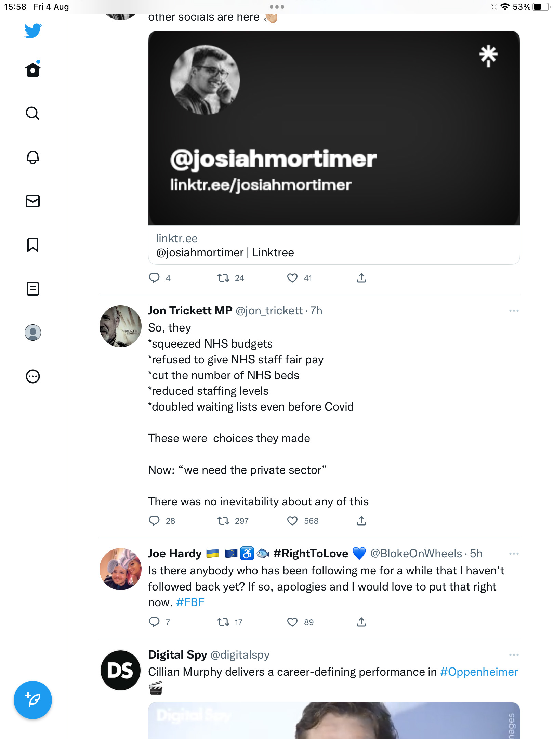The width and height of the screenshot is (554, 739).
Task: Open more options on Digital Spy tweet
Action: click(x=514, y=655)
